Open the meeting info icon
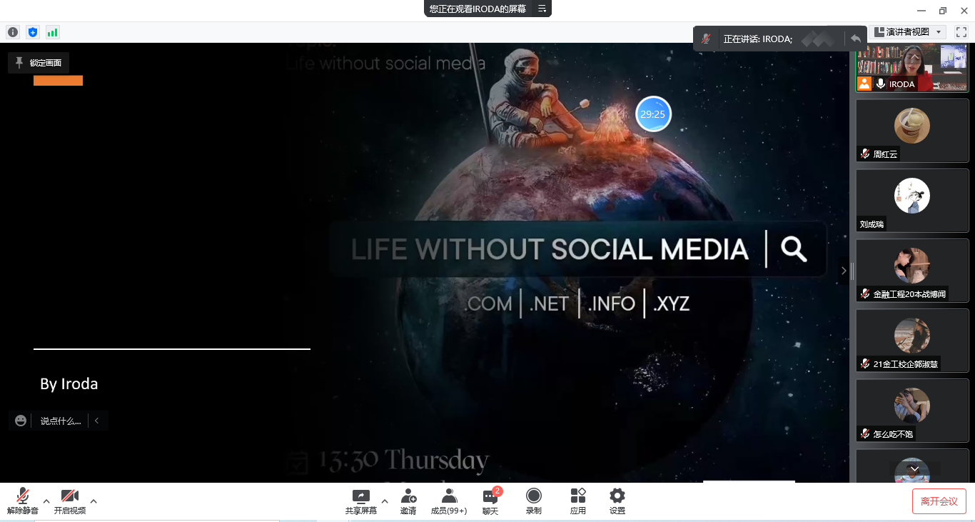The width and height of the screenshot is (975, 522). (13, 32)
